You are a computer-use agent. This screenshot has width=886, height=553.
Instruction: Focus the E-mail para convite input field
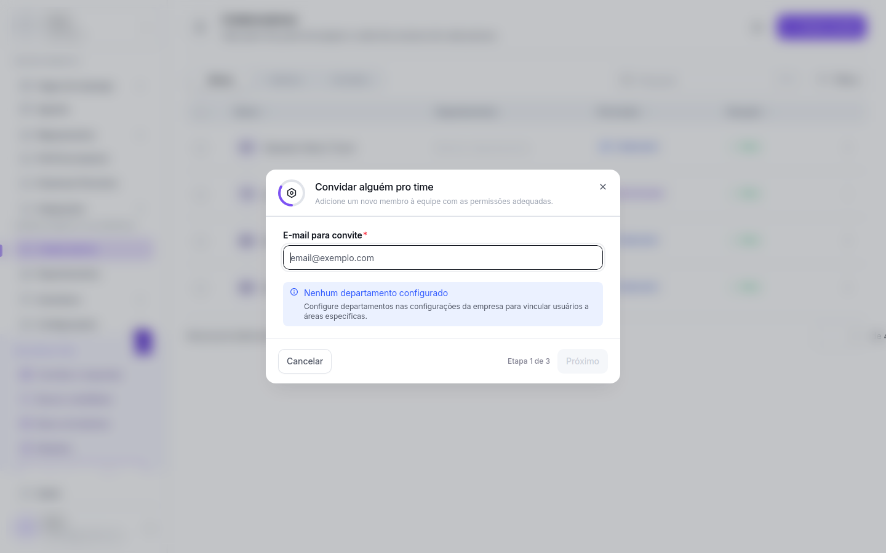pos(443,257)
